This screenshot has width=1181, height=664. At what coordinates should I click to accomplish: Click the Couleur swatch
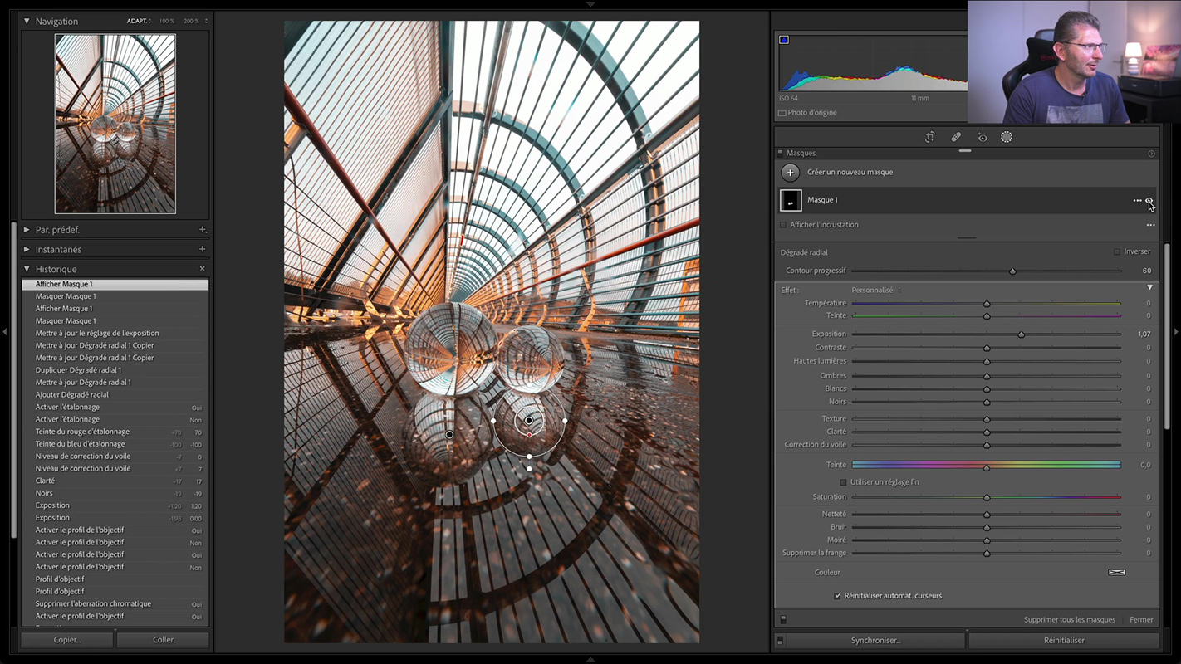coord(1116,572)
